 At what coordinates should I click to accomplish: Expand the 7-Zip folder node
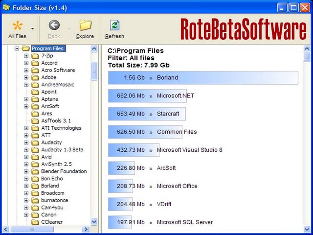(26, 56)
